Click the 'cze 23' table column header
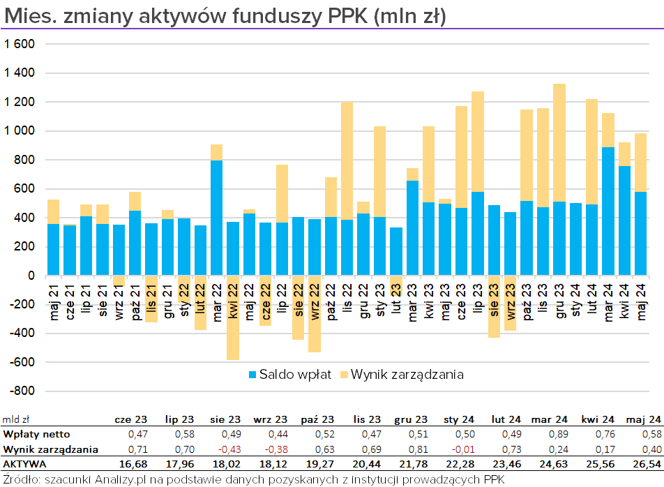 [x=131, y=419]
